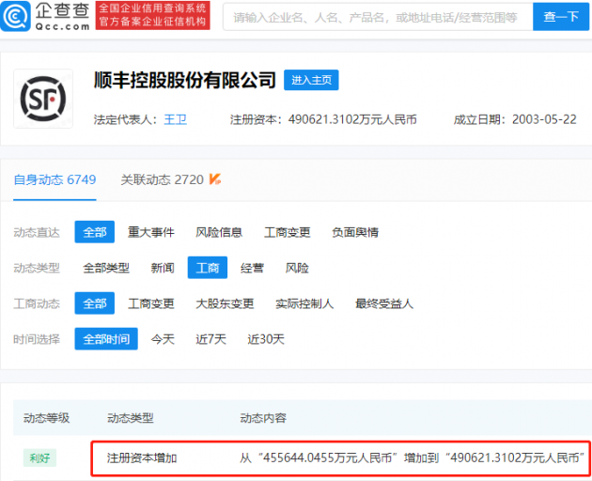This screenshot has width=592, height=481.
Task: Choose 新闻 under 动态类型
Action: 163,268
